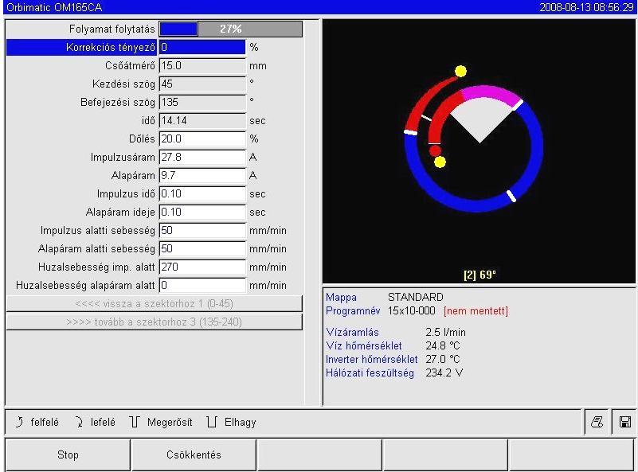638x472 pixels.
Task: Select the Impulzus idő 0.10 field
Action: tap(202, 193)
